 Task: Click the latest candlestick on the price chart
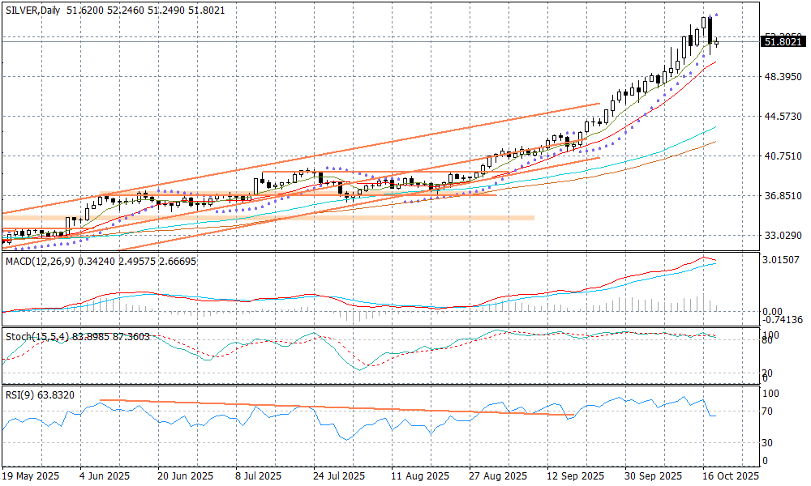pos(717,43)
